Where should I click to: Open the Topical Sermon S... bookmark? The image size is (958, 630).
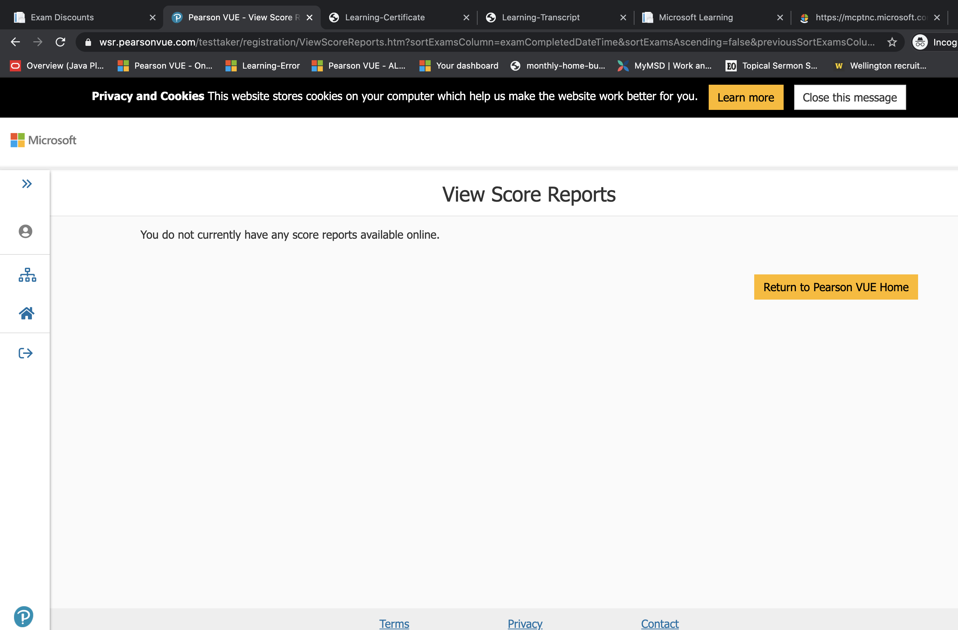click(x=772, y=65)
